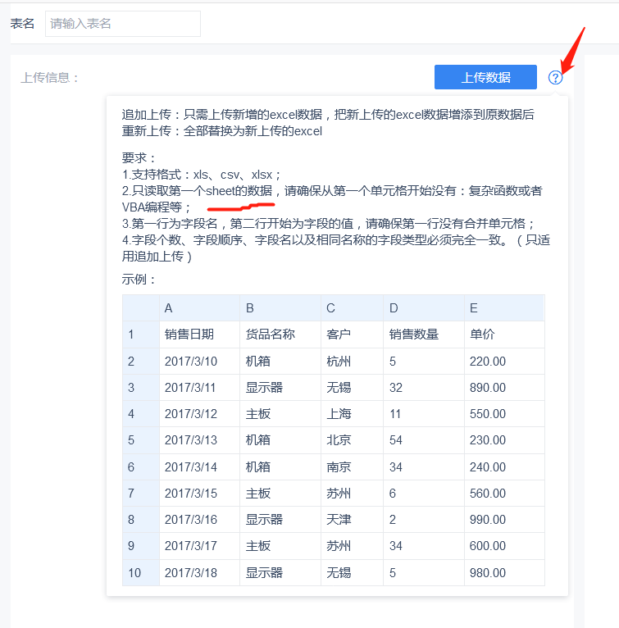Focus the 请输入表名 table name input
Image resolution: width=619 pixels, height=628 pixels.
tap(123, 24)
